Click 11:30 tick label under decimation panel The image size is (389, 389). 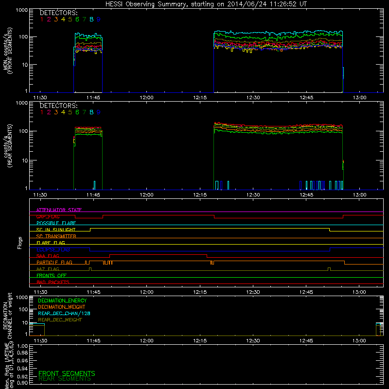click(x=40, y=341)
